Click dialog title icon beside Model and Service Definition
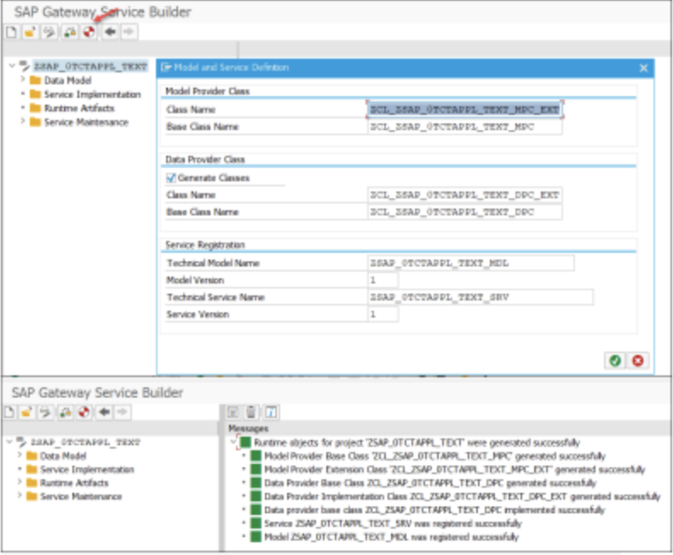This screenshot has height=555, width=673. pos(166,67)
